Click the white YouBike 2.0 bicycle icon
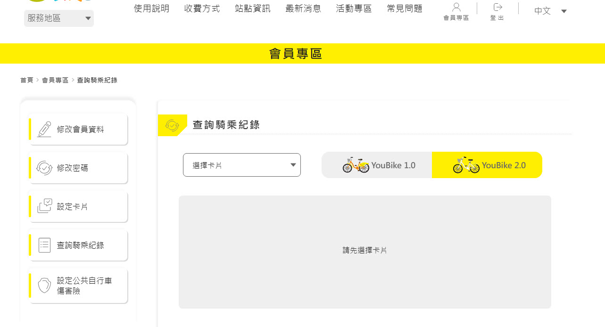 coord(466,165)
